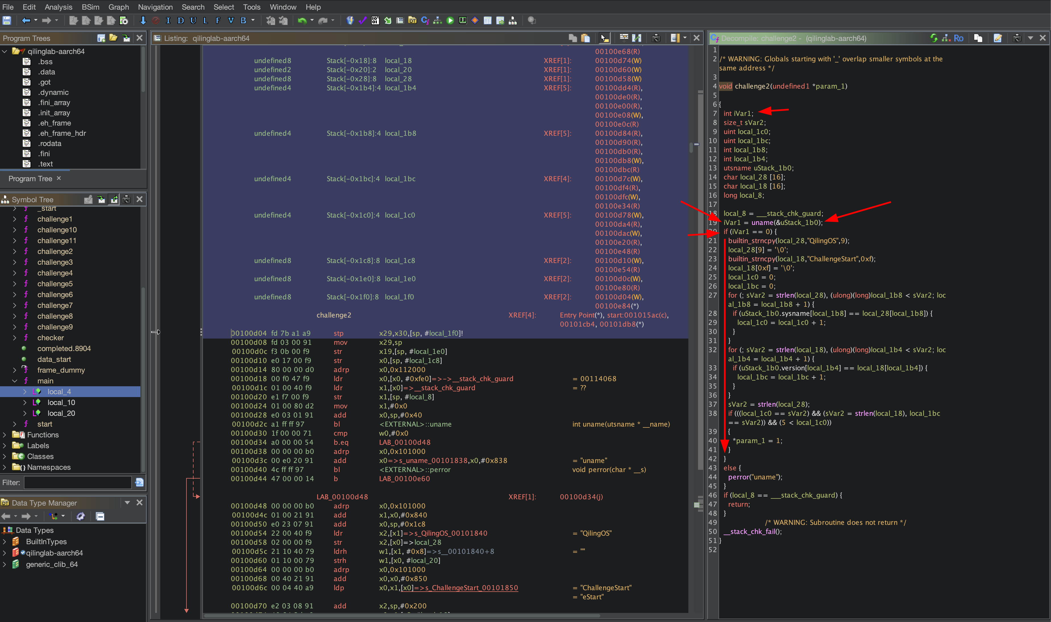
Task: Click the uname call in decompiled code
Action: point(762,223)
